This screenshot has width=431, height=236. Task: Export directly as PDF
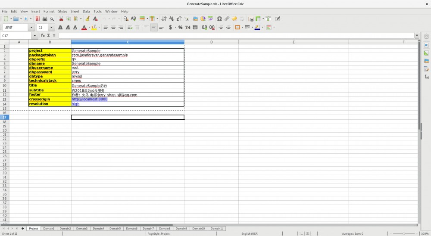(37, 19)
